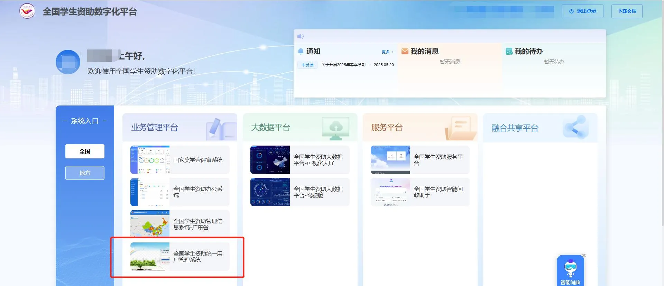This screenshot has width=664, height=286.
Task: Expand notices with the 更多 link
Action: pos(387,52)
